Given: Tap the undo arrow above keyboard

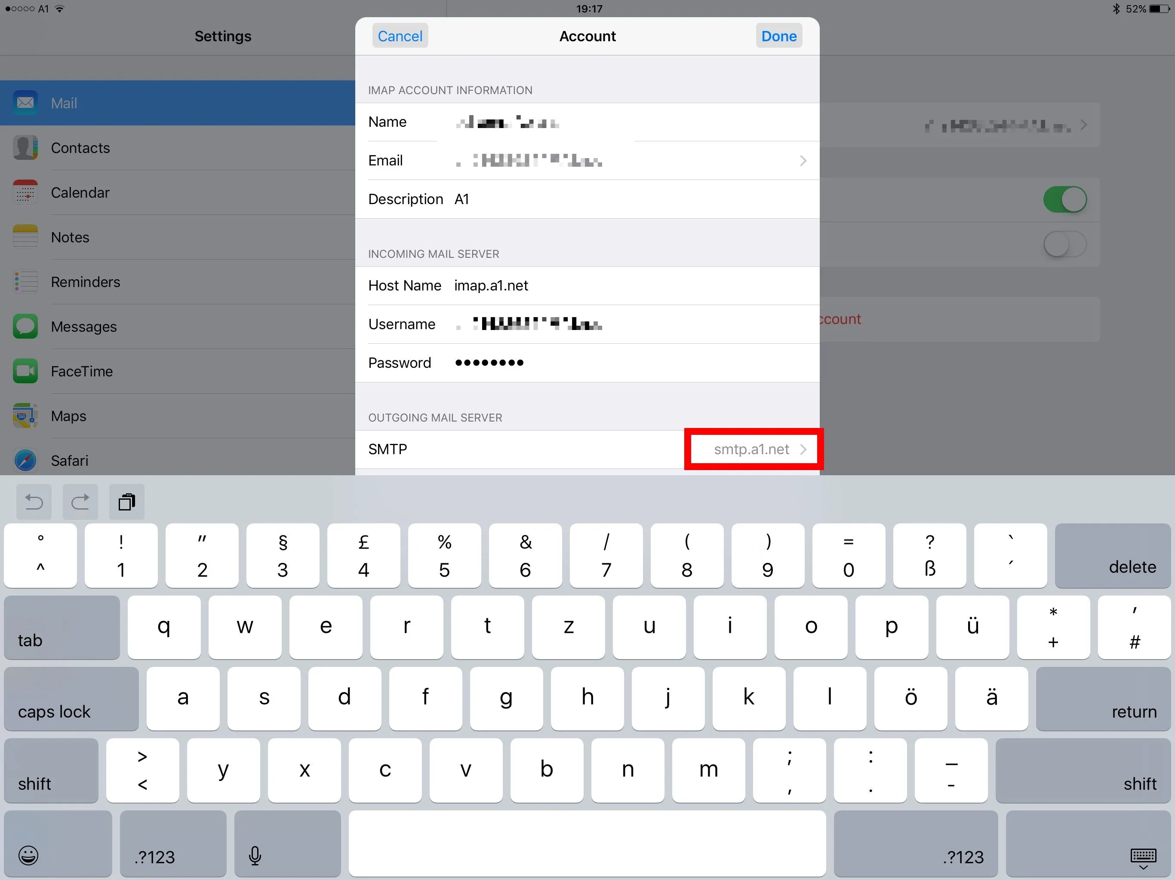Looking at the screenshot, I should pyautogui.click(x=34, y=501).
